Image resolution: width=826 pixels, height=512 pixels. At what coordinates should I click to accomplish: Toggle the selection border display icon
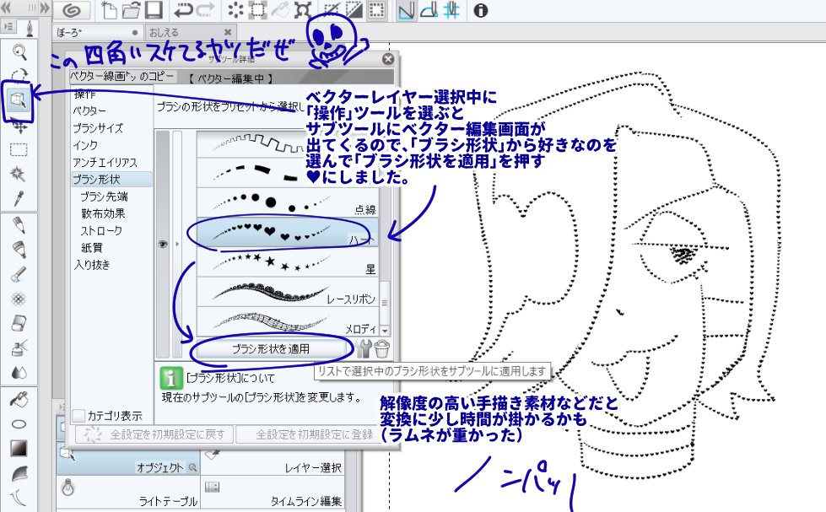pyautogui.click(x=377, y=10)
